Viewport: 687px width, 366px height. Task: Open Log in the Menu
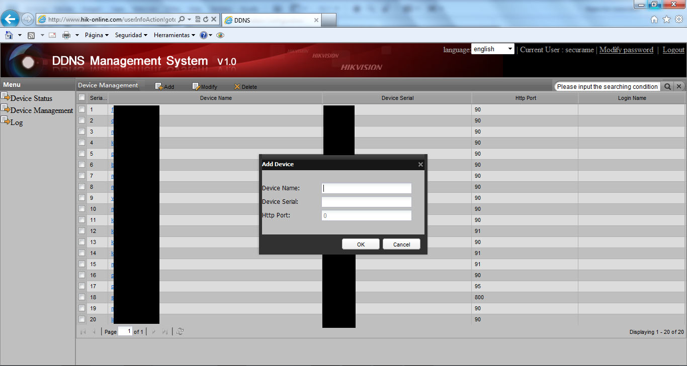[x=17, y=122]
